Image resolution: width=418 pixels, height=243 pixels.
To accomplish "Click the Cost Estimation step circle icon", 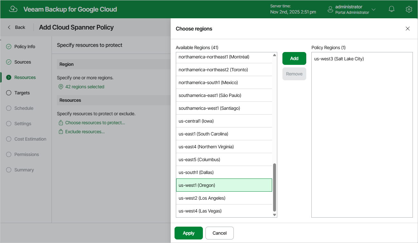I will [x=9, y=139].
